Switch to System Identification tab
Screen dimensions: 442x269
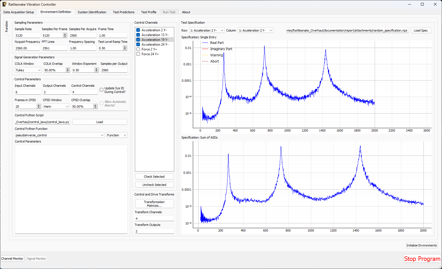(x=92, y=12)
